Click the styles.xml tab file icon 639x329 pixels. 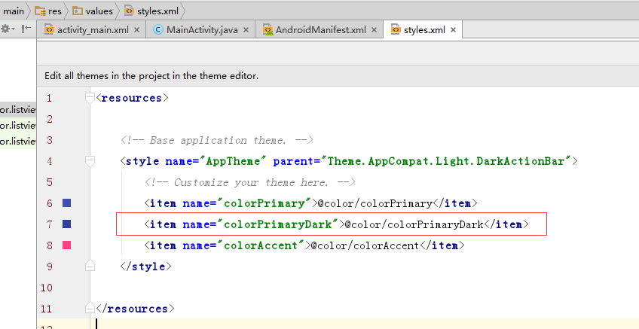(x=396, y=29)
